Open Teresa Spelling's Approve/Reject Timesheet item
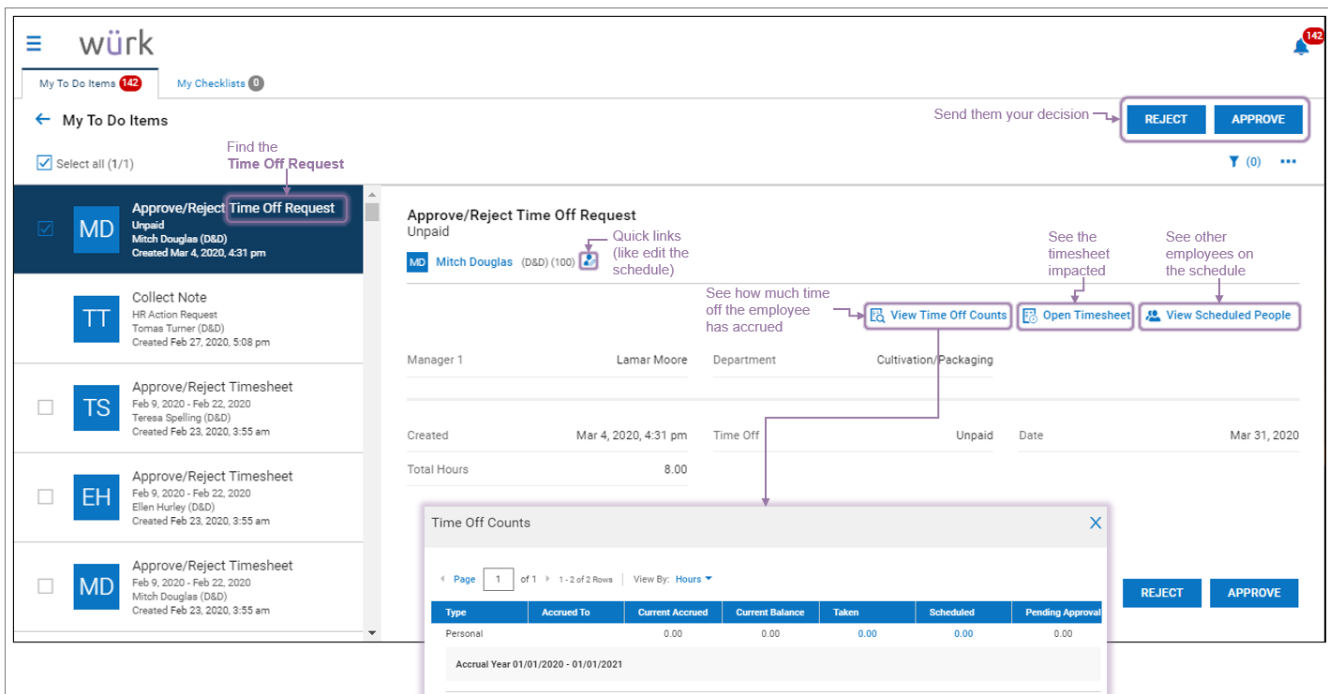The height and width of the screenshot is (694, 1328). coord(188,408)
